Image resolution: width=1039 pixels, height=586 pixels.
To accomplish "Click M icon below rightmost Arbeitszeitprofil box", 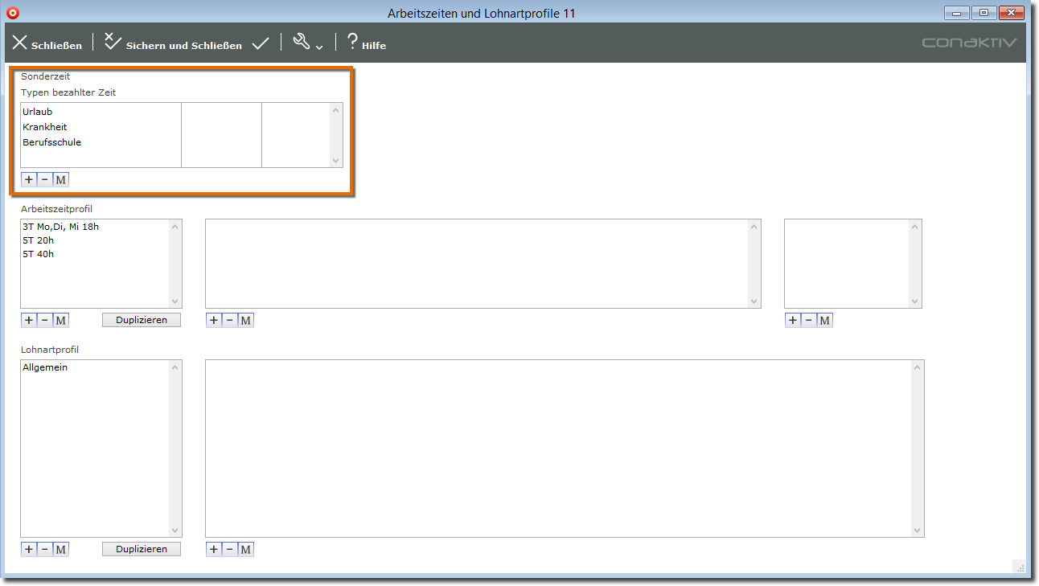I will tap(825, 320).
